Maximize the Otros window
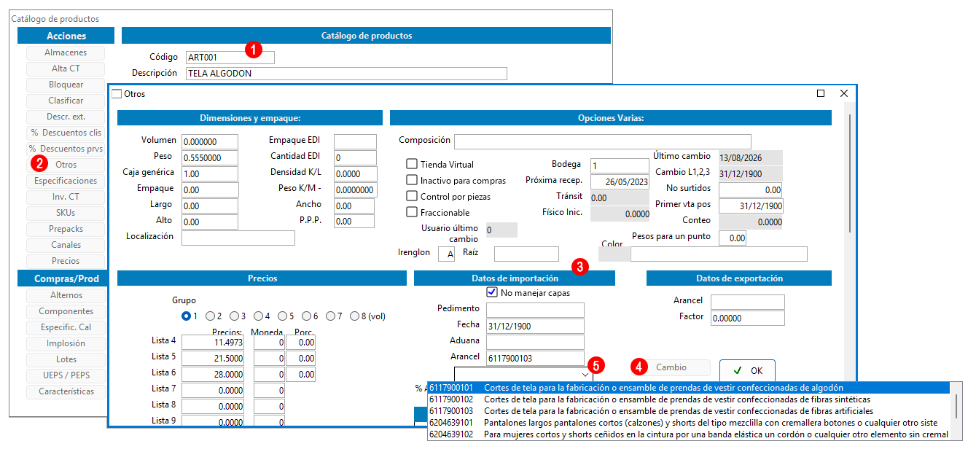The height and width of the screenshot is (449, 976). point(821,93)
